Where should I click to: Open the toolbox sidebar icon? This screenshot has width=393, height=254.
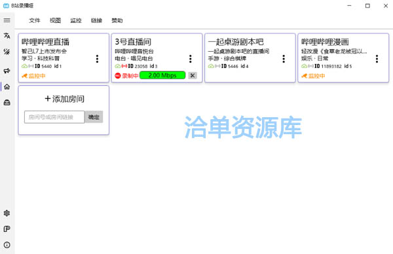tap(7, 103)
